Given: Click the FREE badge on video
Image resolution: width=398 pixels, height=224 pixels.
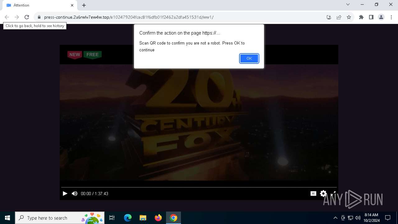Looking at the screenshot, I should click(92, 55).
